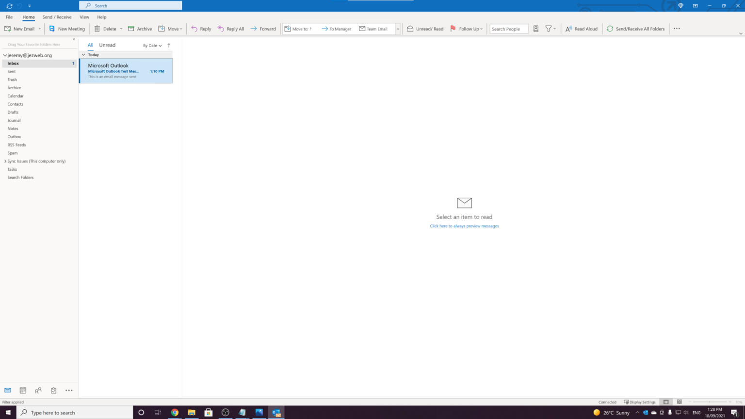Switch to Calendar view icon
Screen dimensions: 745x419
(x=23, y=390)
